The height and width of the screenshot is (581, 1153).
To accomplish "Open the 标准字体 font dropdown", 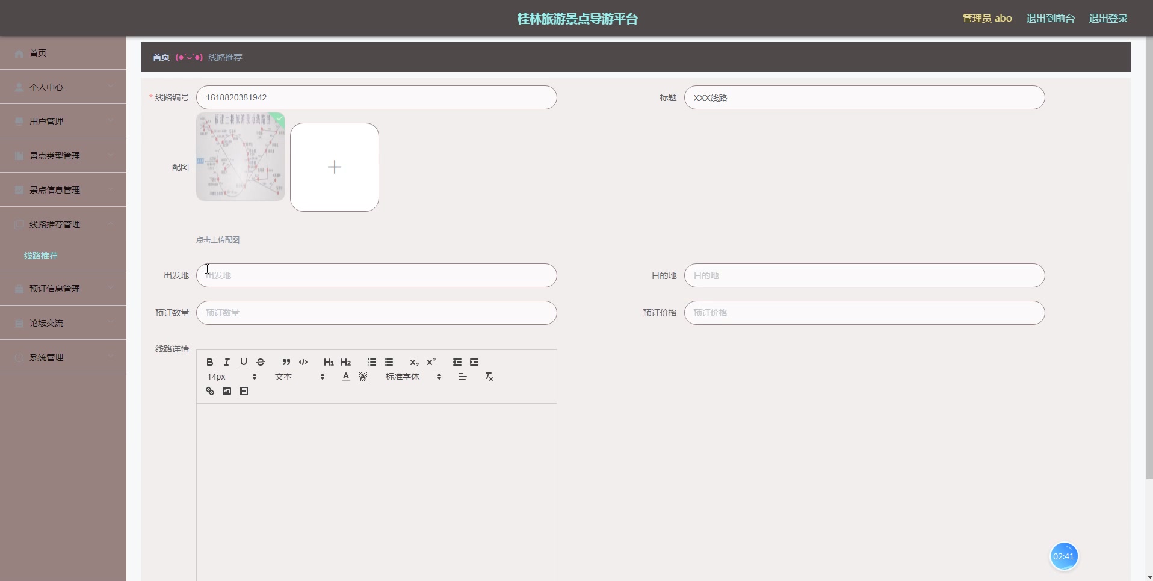I will click(x=413, y=377).
